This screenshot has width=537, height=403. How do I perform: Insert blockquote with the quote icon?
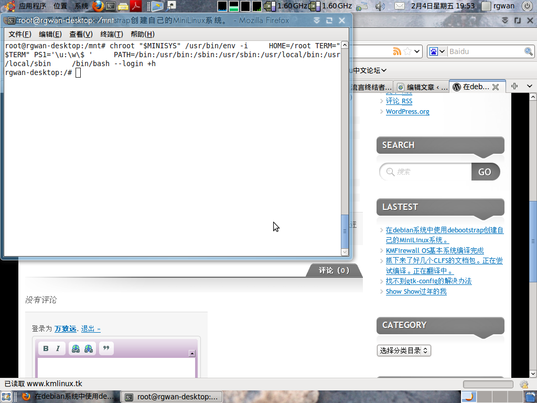(106, 348)
